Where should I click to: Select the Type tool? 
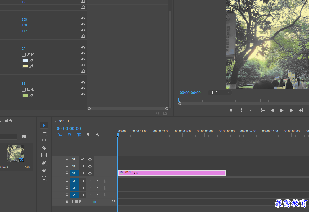point(44,178)
